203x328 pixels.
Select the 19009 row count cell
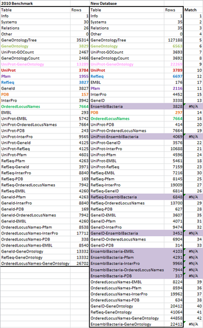173,185
